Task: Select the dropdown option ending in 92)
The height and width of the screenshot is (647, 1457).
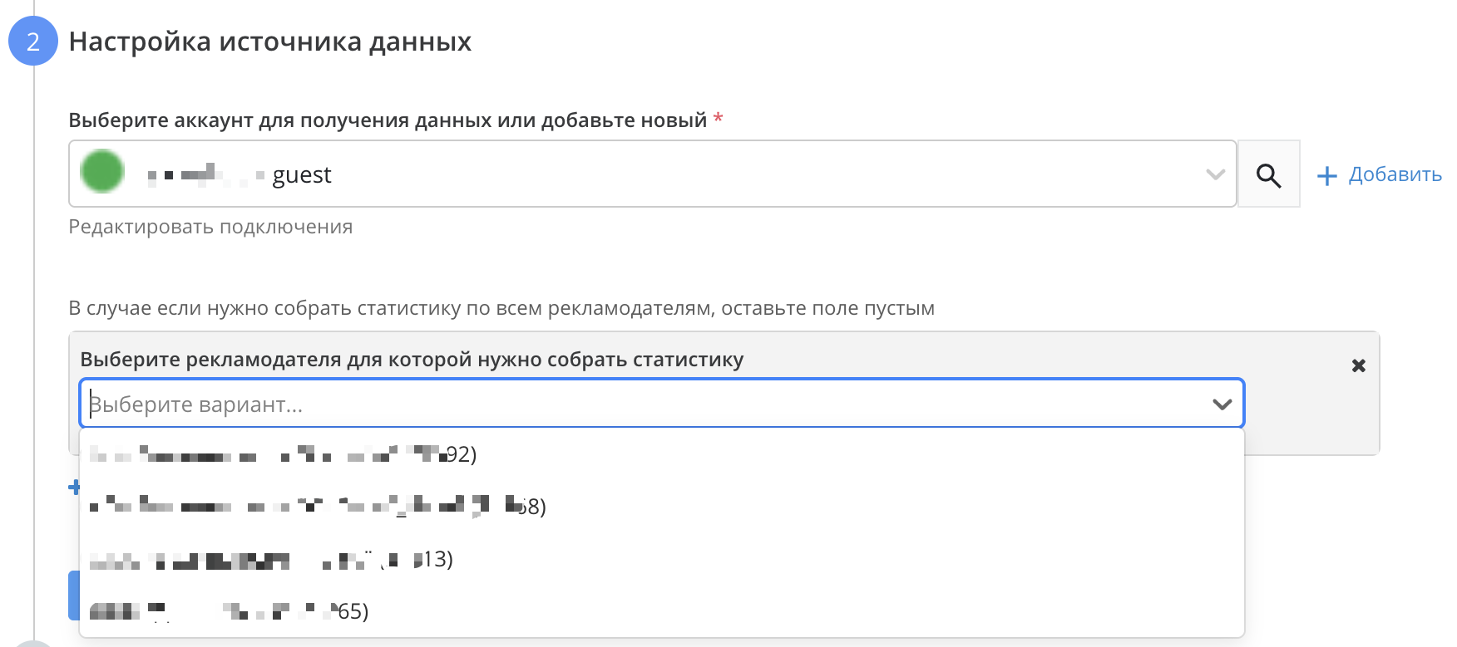Action: 661,454
